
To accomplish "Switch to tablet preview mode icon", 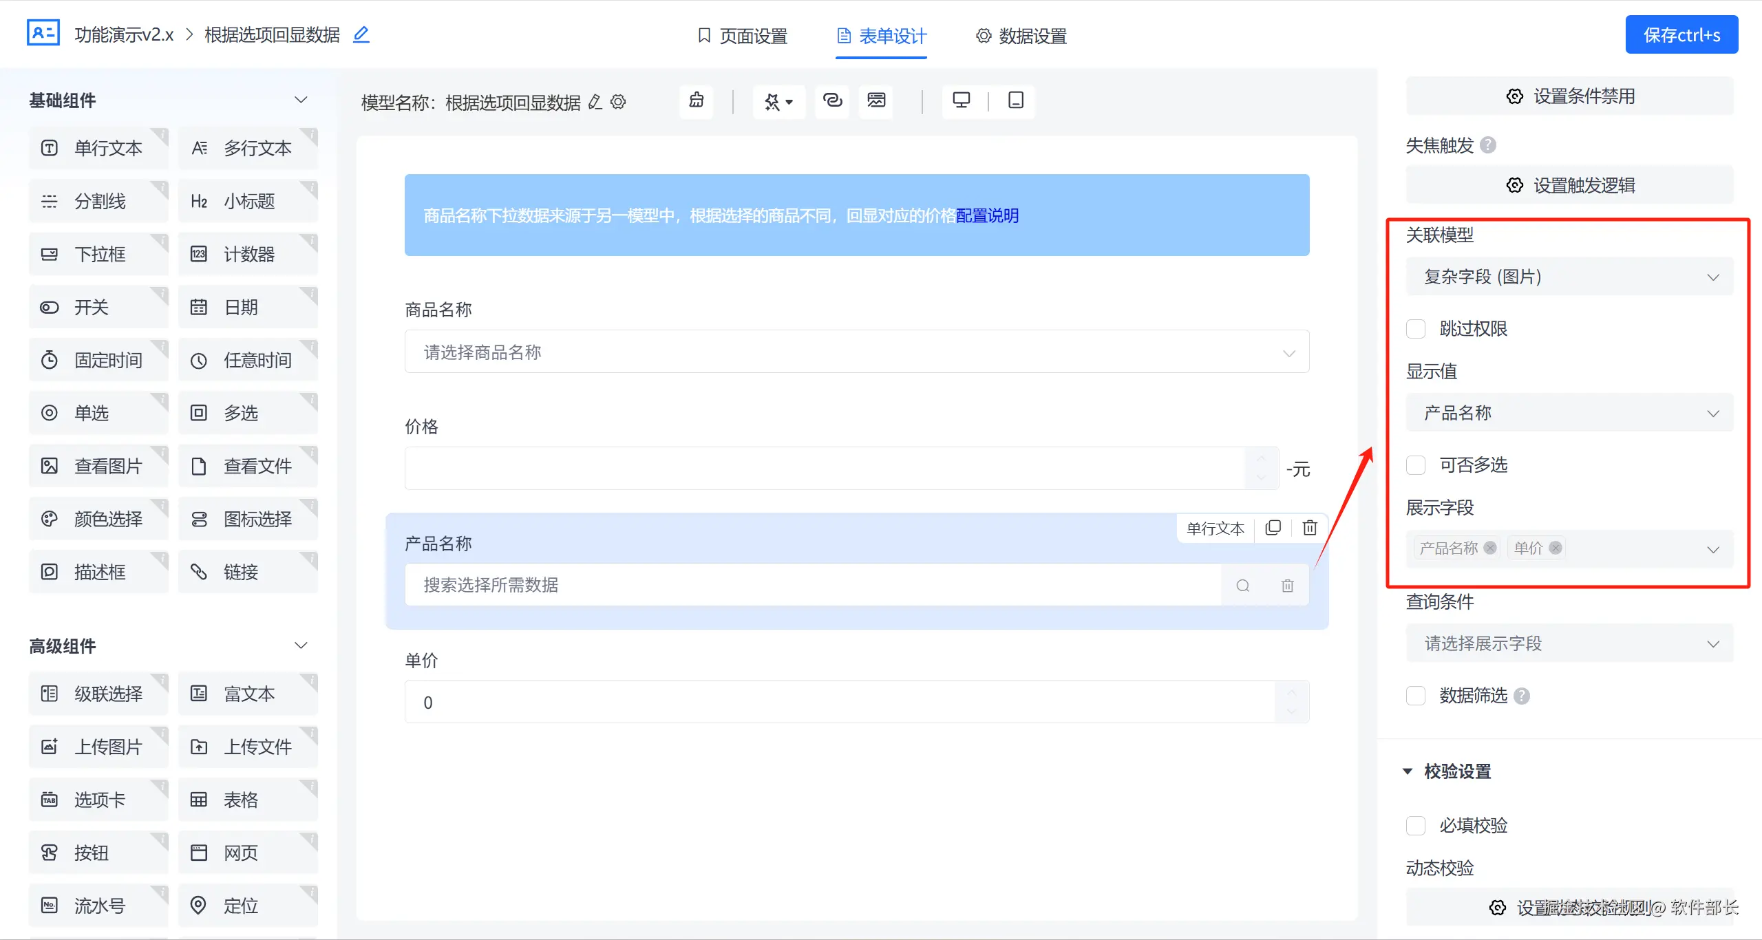I will pyautogui.click(x=1015, y=101).
